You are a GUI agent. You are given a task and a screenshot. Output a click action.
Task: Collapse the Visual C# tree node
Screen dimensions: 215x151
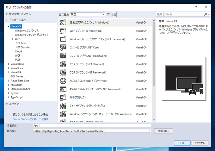tap(9, 26)
